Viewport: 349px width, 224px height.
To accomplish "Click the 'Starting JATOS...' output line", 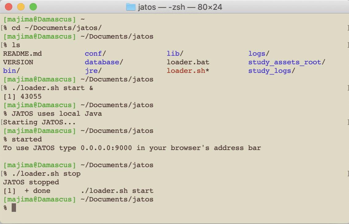I will (39, 122).
